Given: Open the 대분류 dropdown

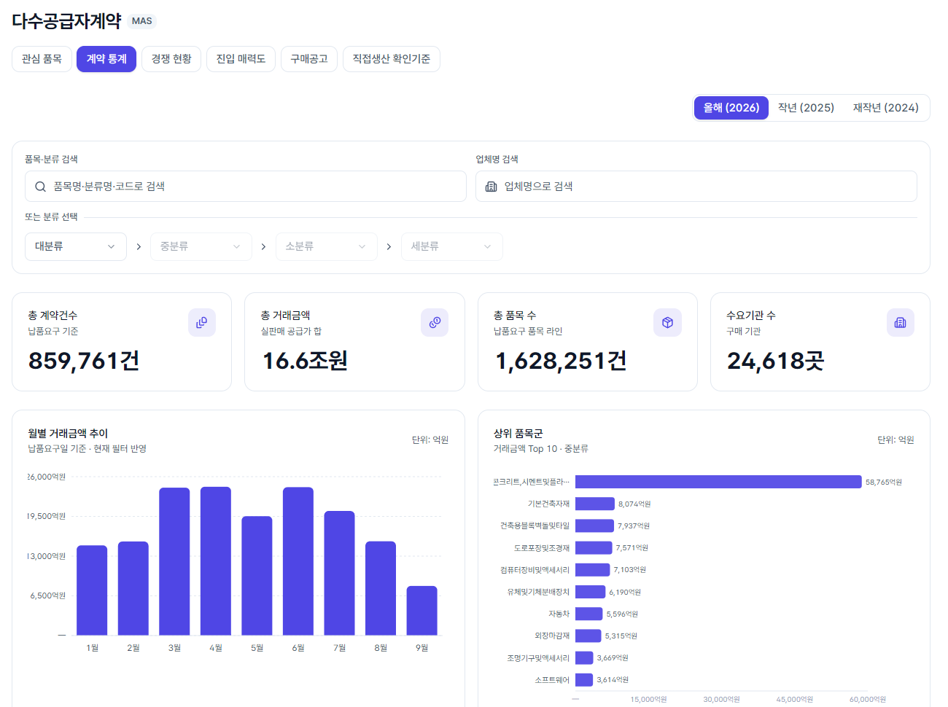Looking at the screenshot, I should 76,246.
